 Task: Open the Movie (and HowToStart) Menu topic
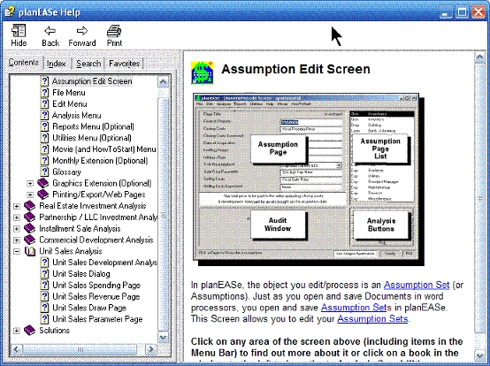104,149
